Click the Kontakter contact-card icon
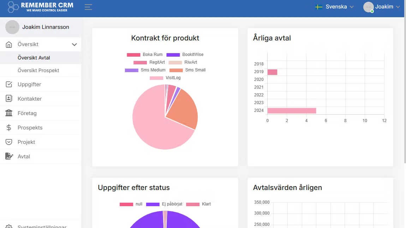Screen dimensions: 406x228 [9, 99]
